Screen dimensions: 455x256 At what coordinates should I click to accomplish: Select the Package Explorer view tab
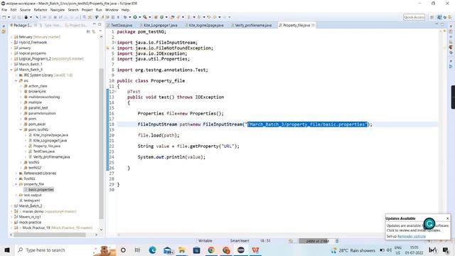(x=23, y=26)
